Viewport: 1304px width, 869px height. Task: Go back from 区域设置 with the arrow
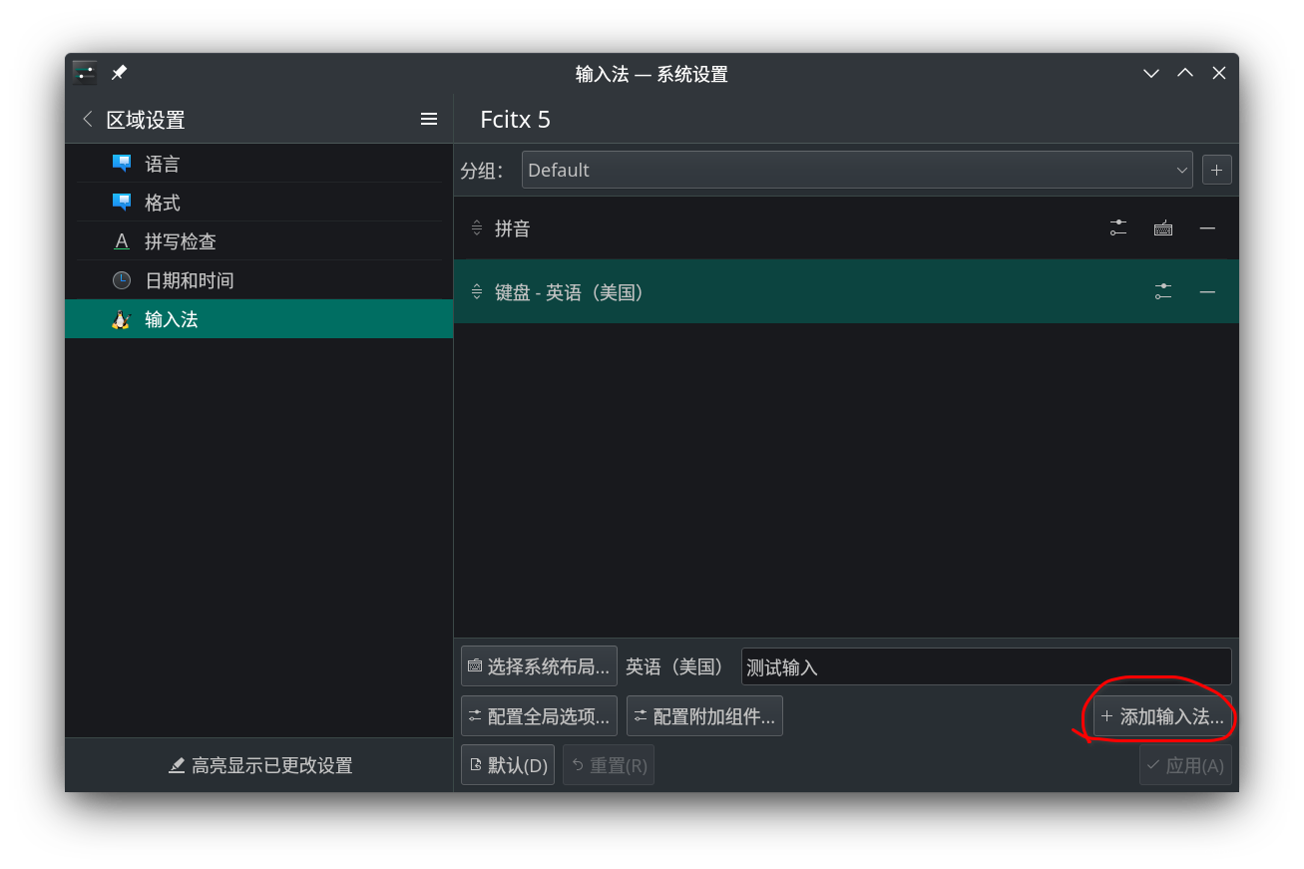88,120
